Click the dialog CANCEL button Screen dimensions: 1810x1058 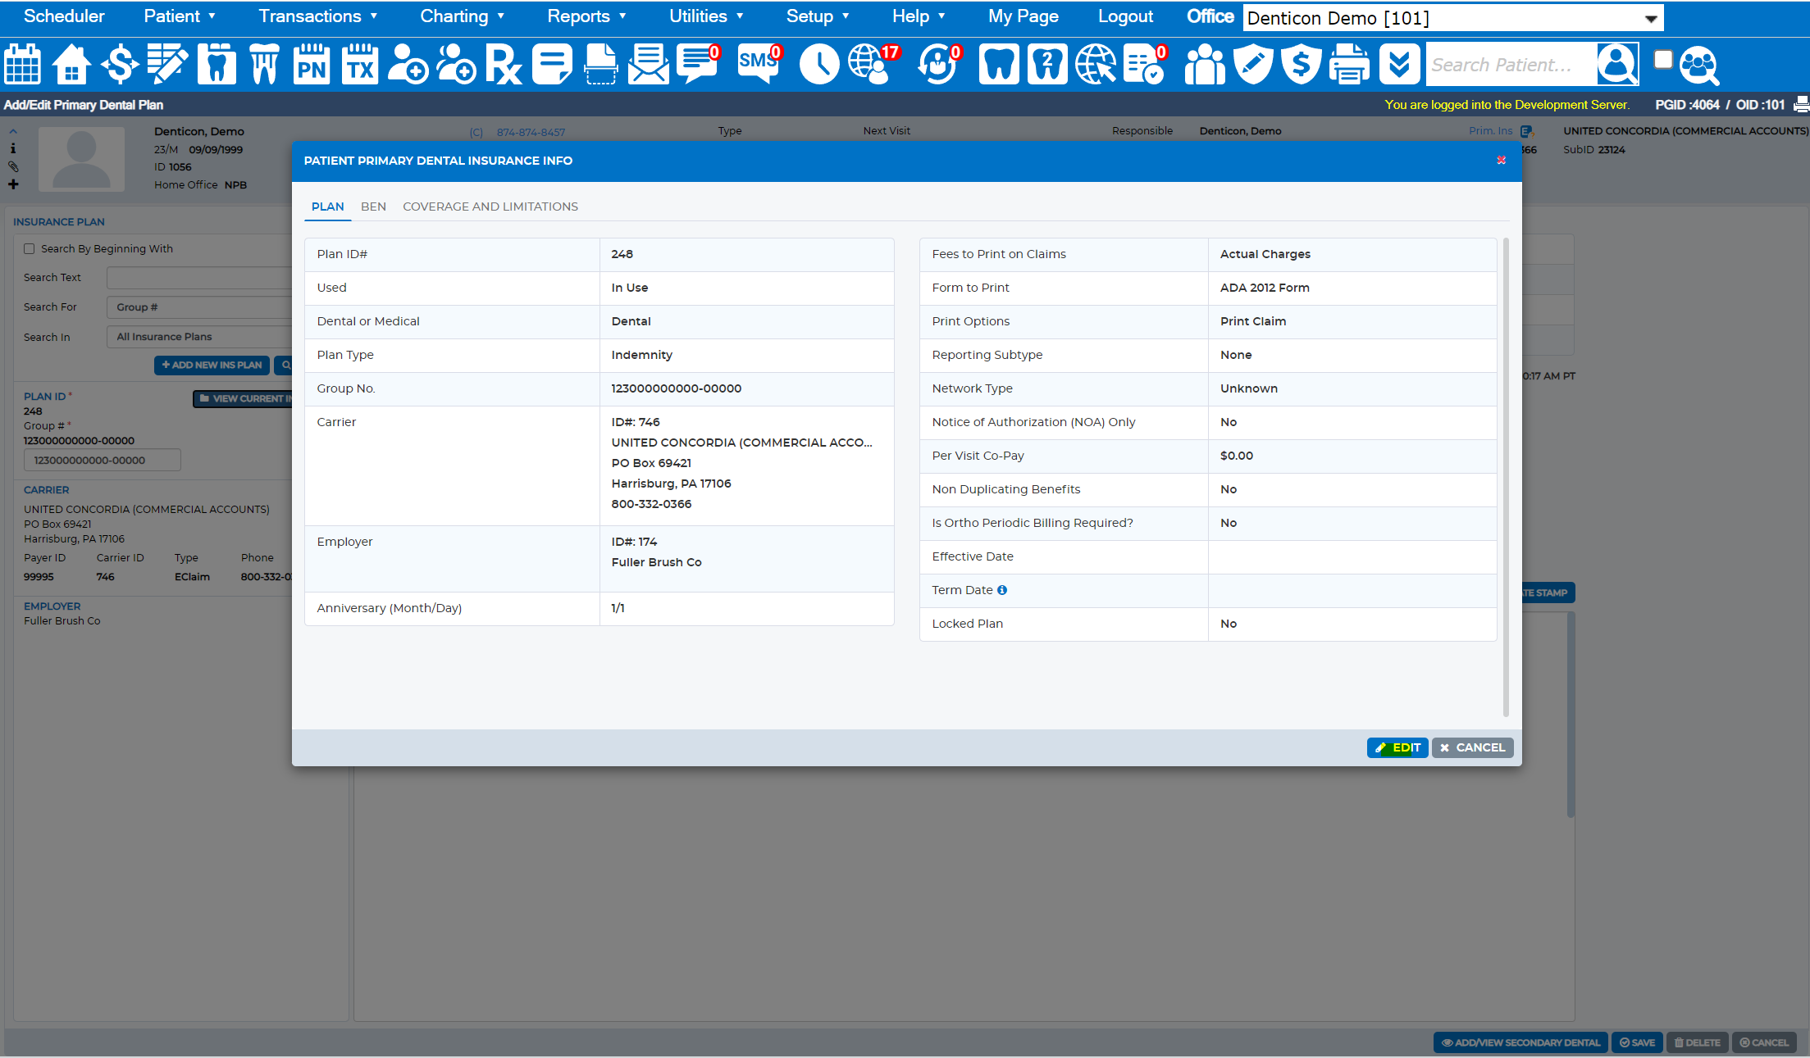click(1473, 747)
